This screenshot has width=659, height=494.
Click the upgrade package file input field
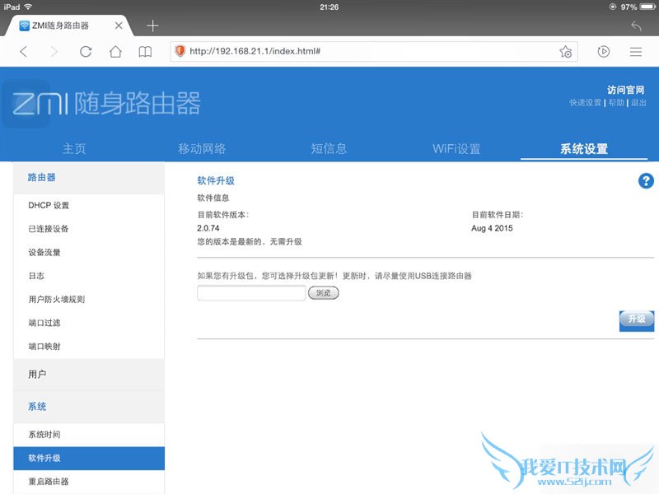tap(251, 293)
